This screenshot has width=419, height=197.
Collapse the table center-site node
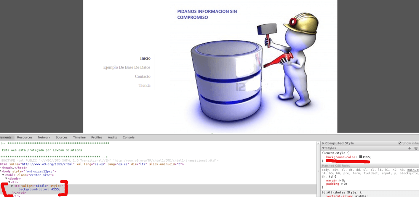point(3,175)
